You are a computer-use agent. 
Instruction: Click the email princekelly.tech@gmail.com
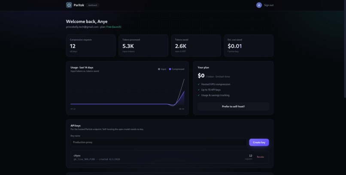pyautogui.click(x=82, y=27)
